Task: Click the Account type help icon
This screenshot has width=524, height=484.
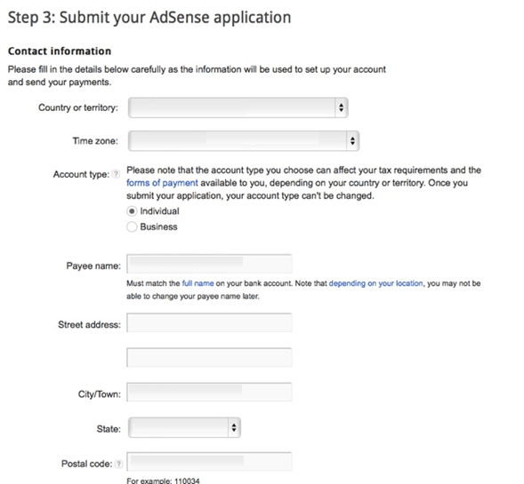Action: tap(116, 174)
